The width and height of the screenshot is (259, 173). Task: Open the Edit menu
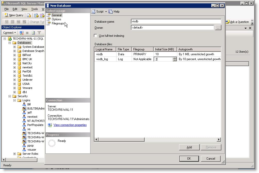tap(15, 9)
